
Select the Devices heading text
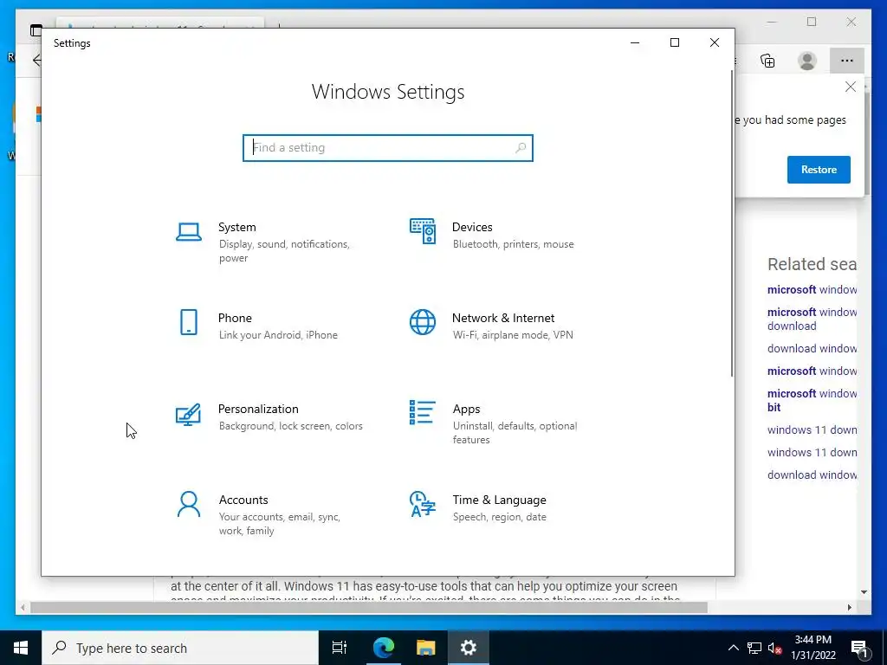(472, 227)
